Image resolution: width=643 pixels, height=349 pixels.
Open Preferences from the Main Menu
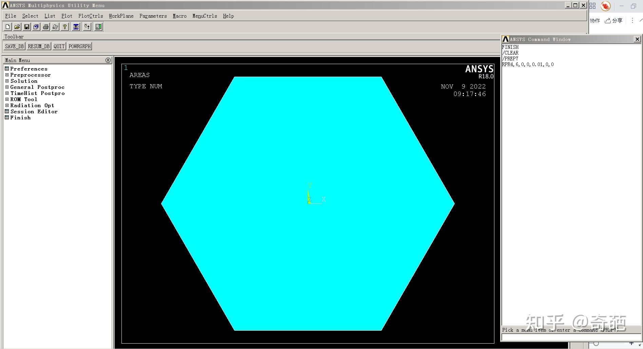point(29,69)
